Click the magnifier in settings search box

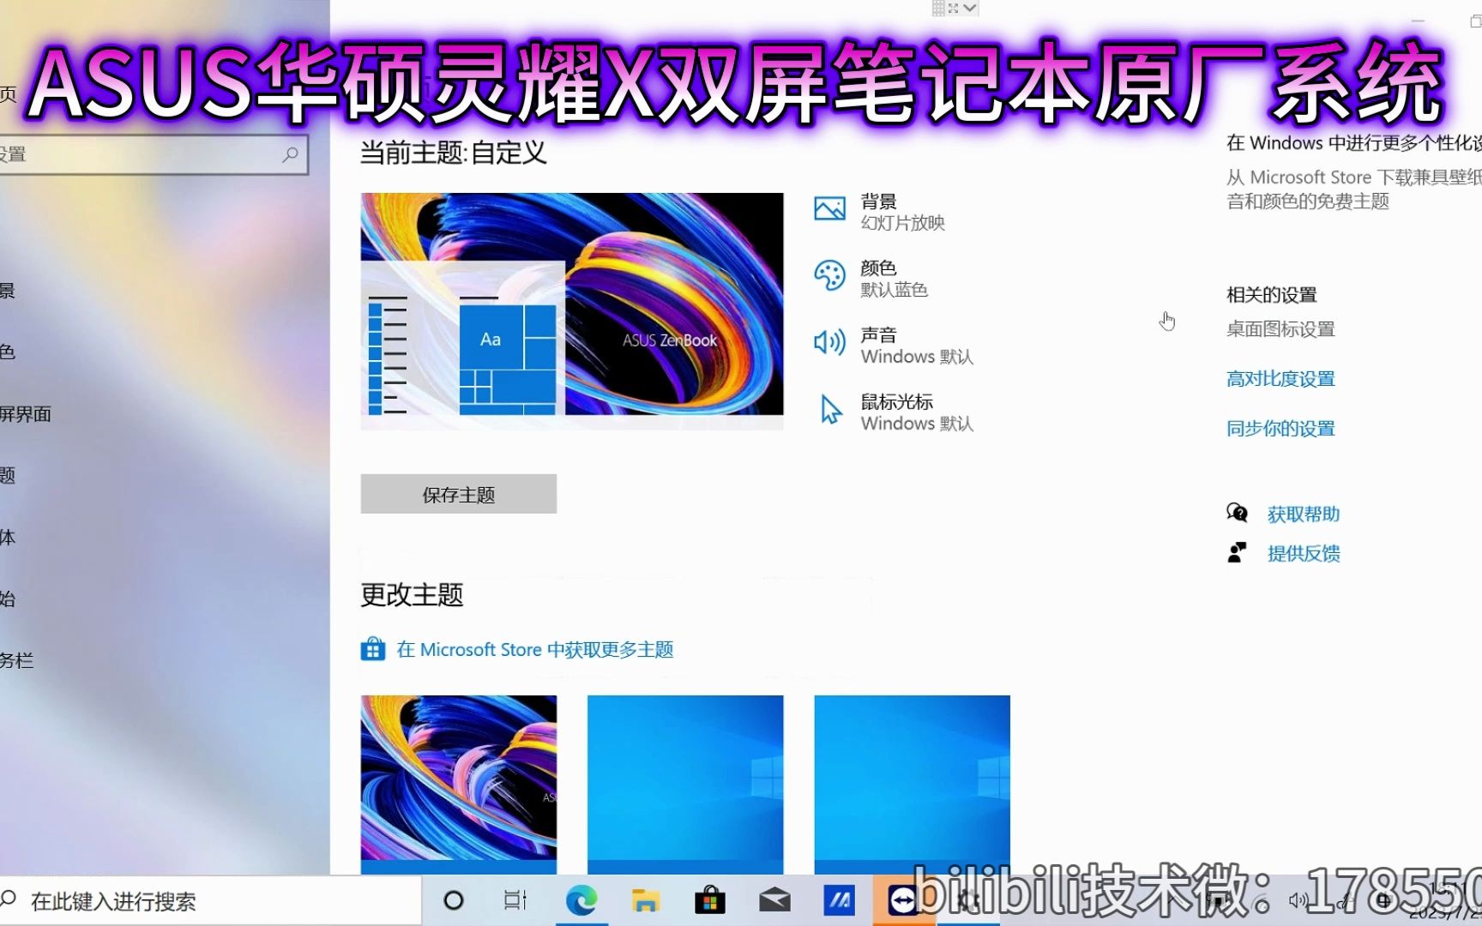[290, 154]
